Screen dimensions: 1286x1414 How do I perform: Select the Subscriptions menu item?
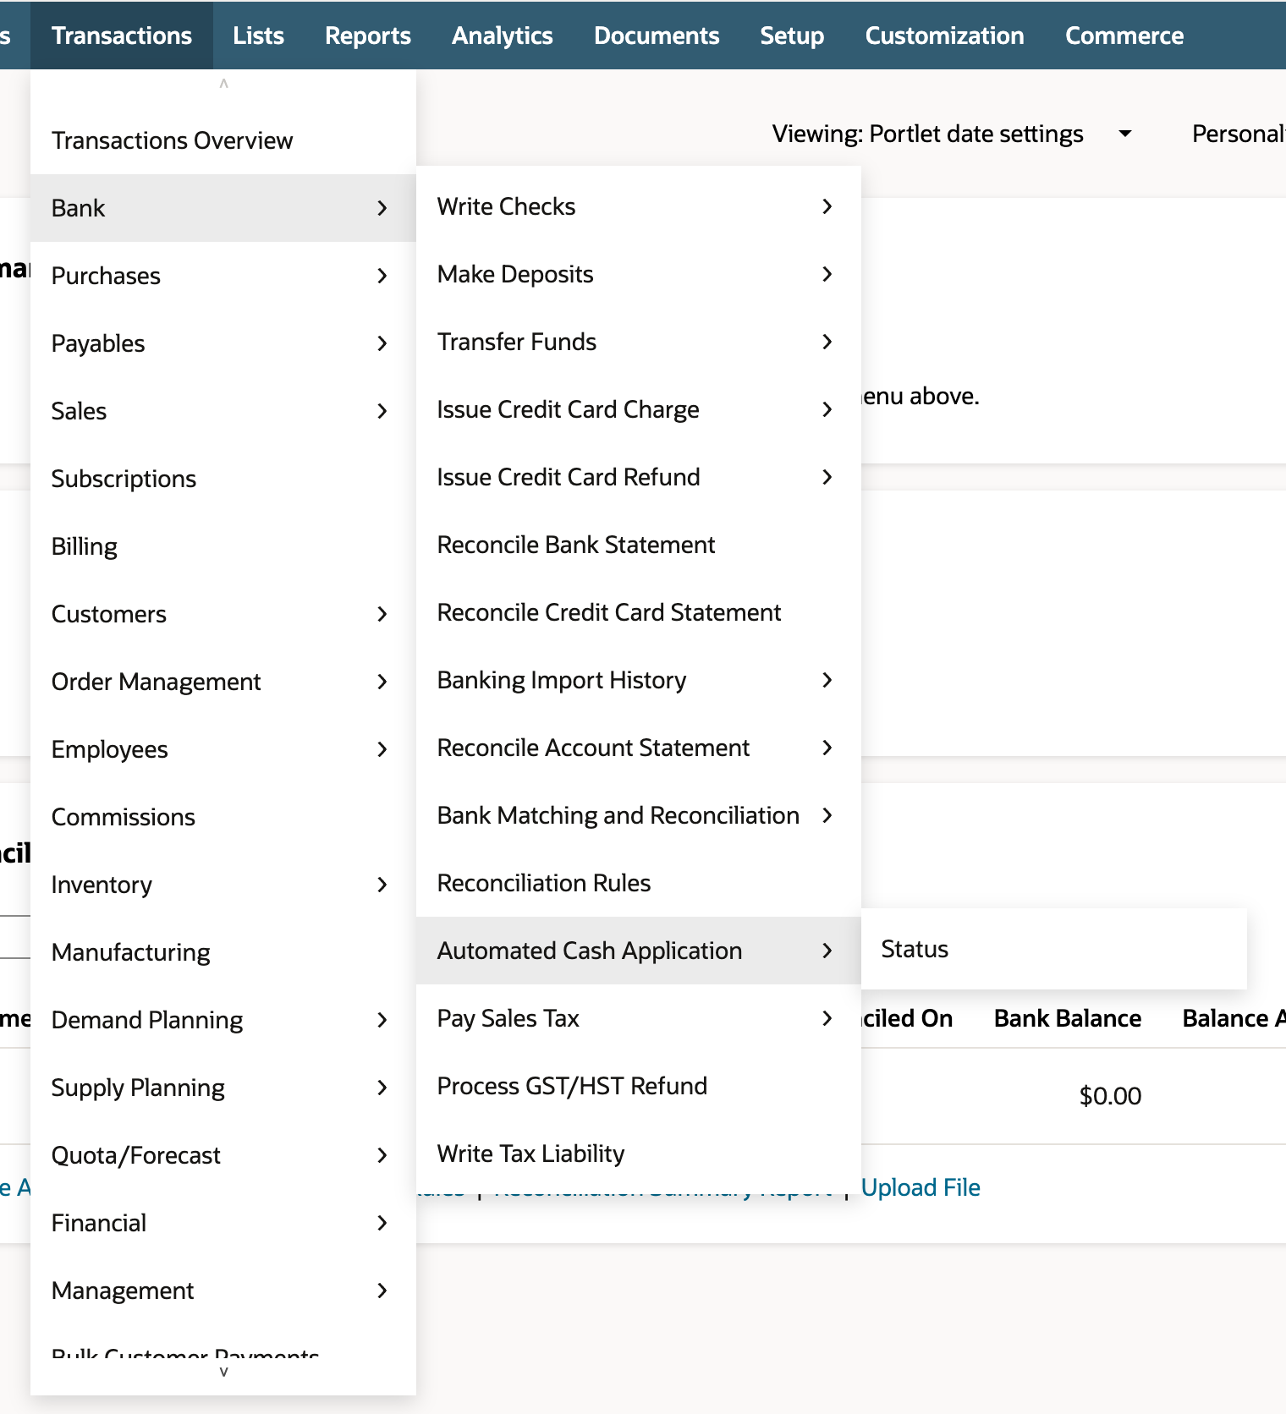coord(223,479)
